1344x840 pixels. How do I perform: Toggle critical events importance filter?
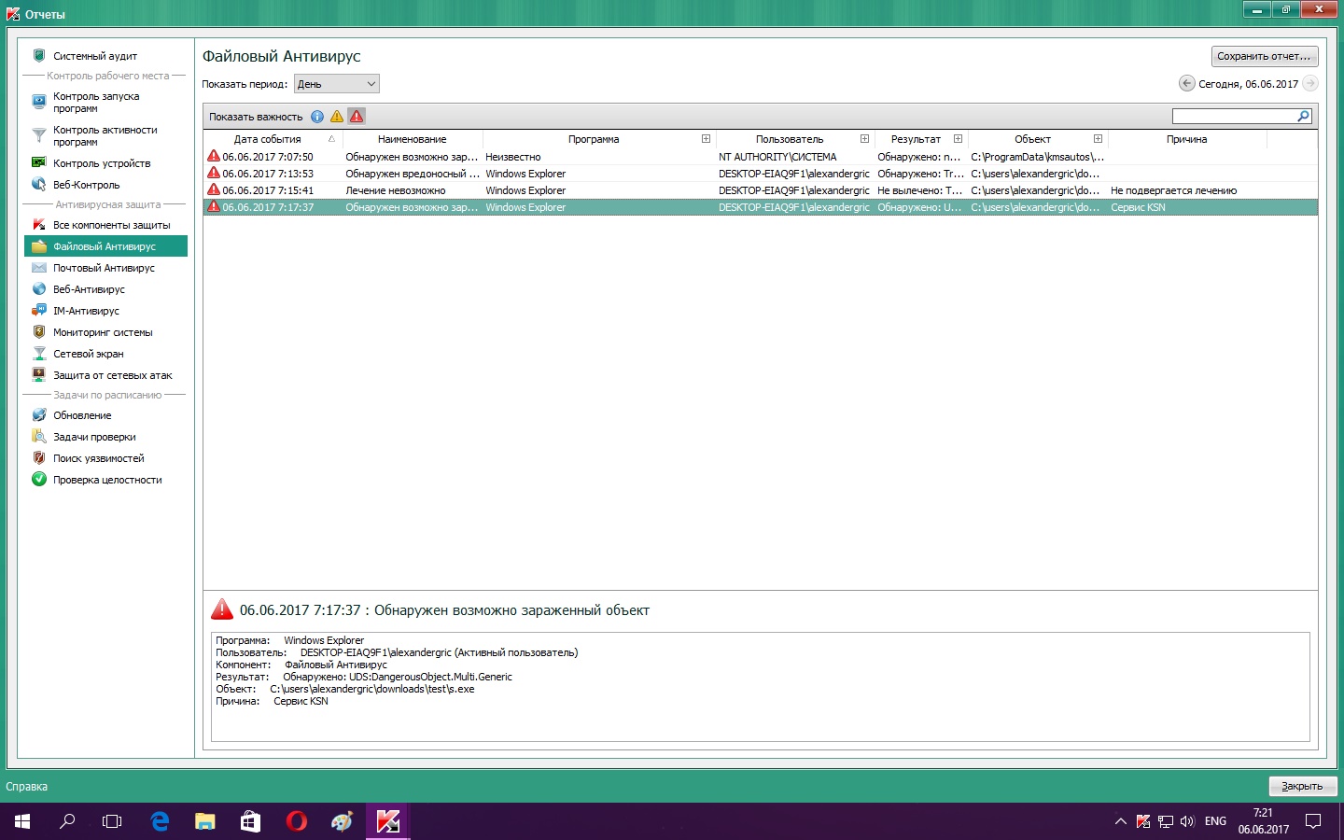tap(357, 117)
